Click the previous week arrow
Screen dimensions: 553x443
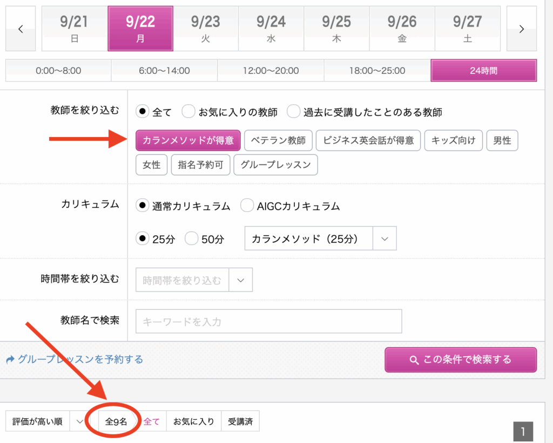point(21,29)
